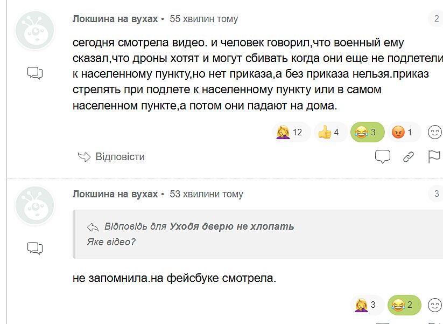Click the facepalm reaction with 12 votes

click(291, 132)
